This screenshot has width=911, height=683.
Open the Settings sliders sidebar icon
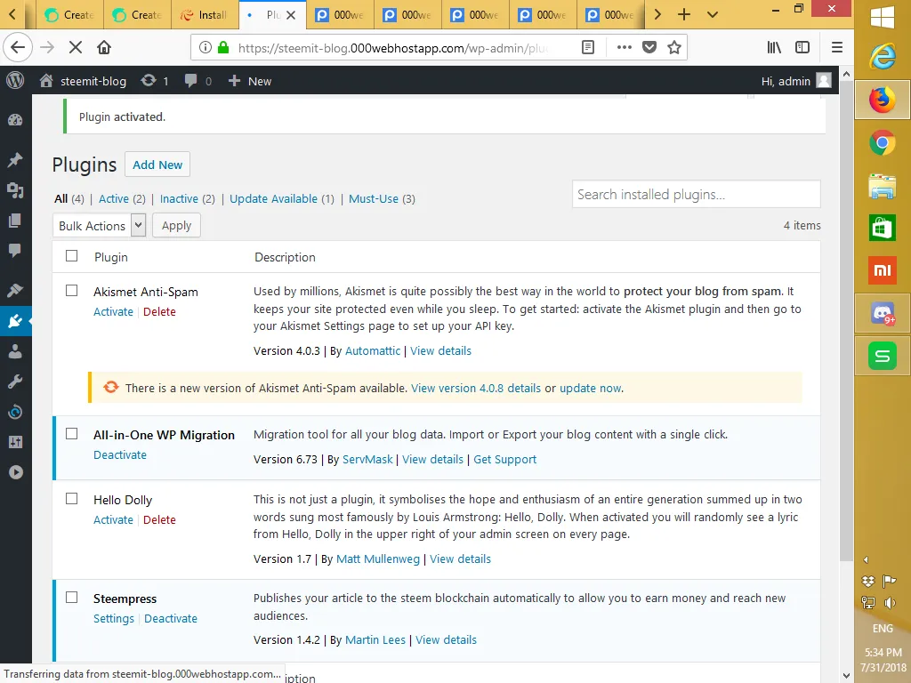(x=15, y=442)
